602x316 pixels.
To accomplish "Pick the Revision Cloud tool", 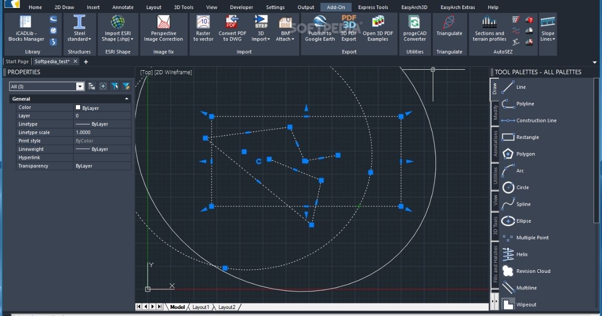I will click(x=526, y=271).
